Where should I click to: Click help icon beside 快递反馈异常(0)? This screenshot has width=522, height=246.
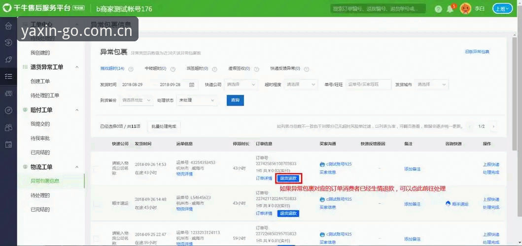(307, 69)
